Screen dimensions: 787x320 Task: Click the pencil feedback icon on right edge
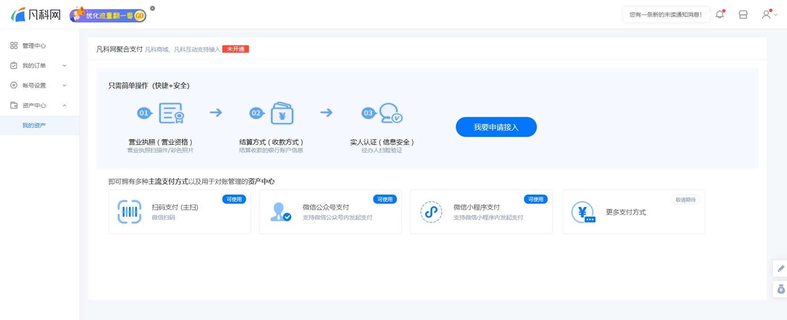tap(780, 268)
